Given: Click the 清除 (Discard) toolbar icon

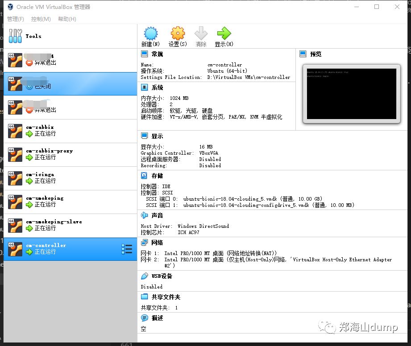Looking at the screenshot, I should pyautogui.click(x=201, y=33).
